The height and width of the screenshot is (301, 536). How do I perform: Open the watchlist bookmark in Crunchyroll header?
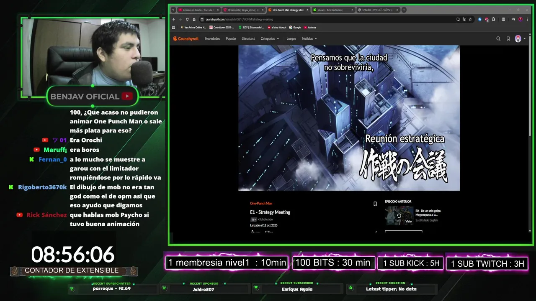508,38
